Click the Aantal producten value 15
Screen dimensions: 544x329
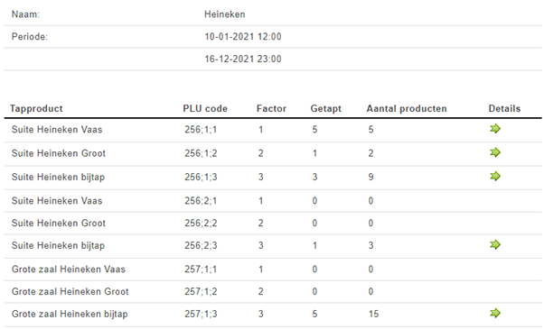click(x=373, y=314)
